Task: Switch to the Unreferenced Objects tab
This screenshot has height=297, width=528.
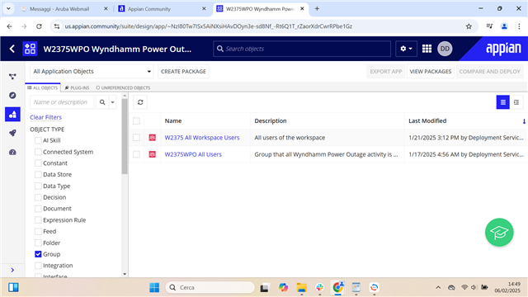Action: [x=123, y=88]
